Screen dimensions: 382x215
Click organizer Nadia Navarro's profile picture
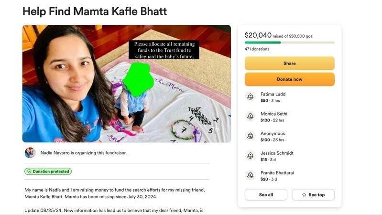pyautogui.click(x=30, y=153)
